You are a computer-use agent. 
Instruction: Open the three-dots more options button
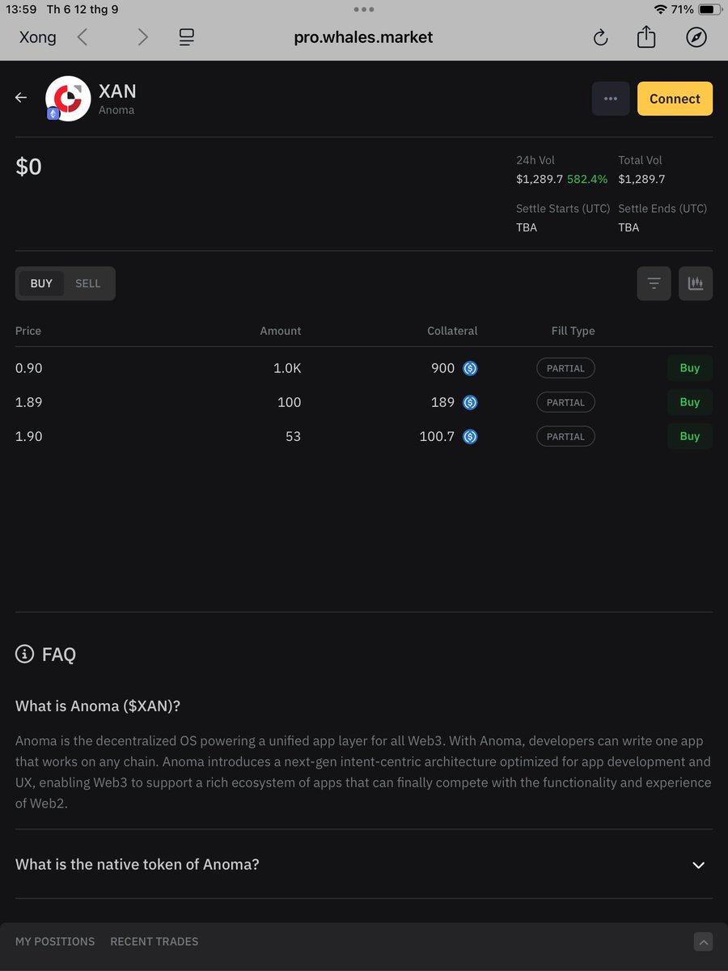[x=611, y=99]
